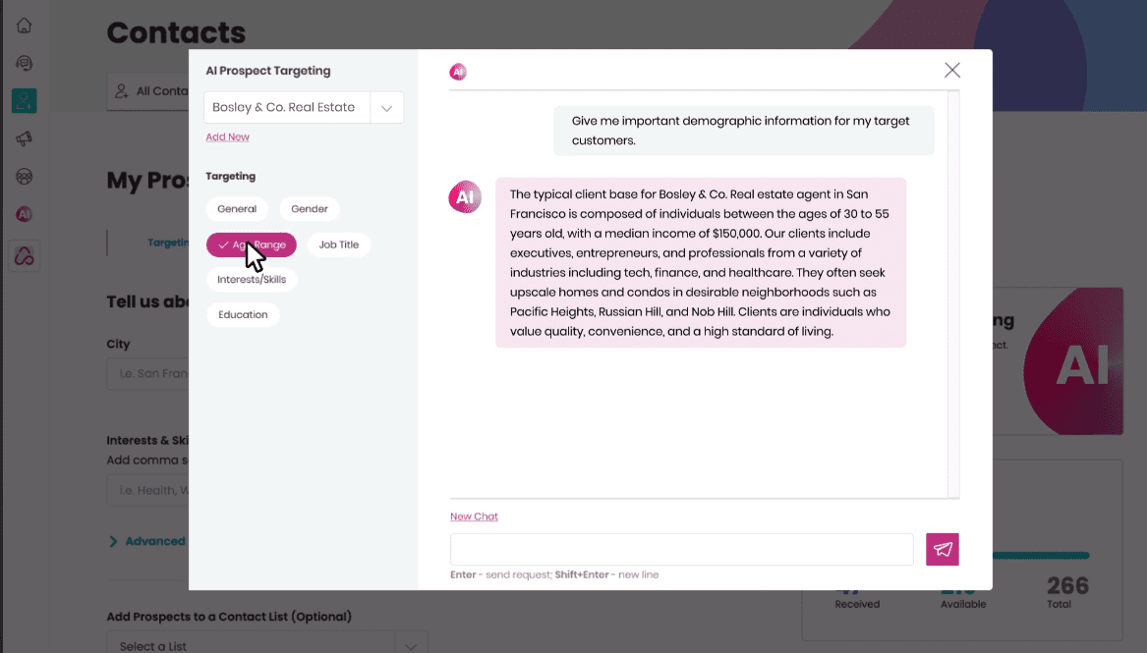Image resolution: width=1147 pixels, height=653 pixels.
Task: Open the Select a List dropdown
Action: (411, 645)
